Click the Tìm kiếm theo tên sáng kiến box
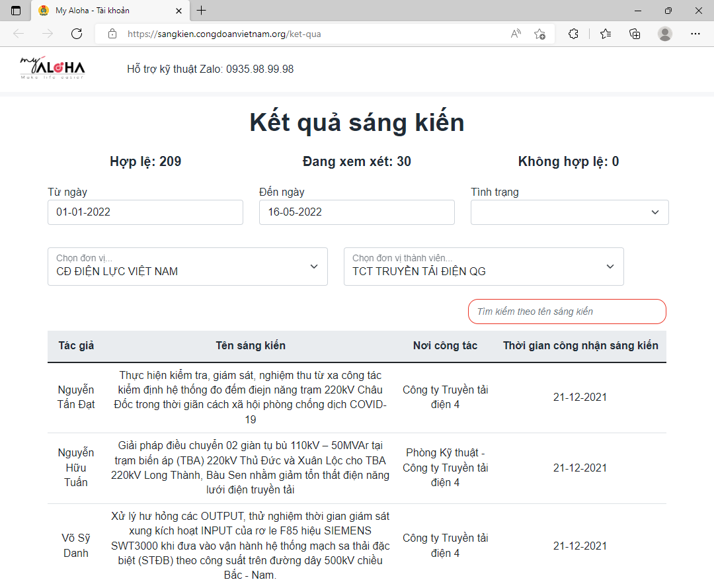The image size is (714, 586). point(567,312)
